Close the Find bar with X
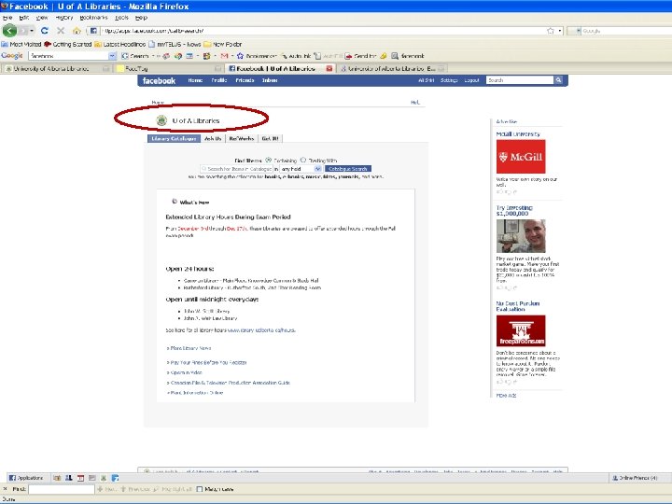Viewport: 672px width, 504px height. coord(6,489)
